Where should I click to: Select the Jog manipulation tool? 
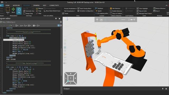tap(19, 11)
